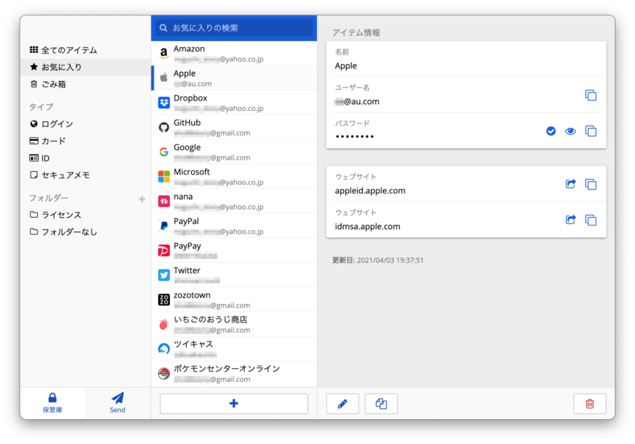Screen dimensions: 635x444
Task: Select the Amazon entry icon
Action: click(x=164, y=53)
